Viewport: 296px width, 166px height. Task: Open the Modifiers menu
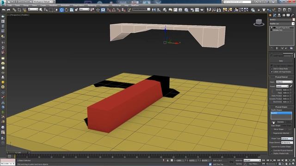(54, 6)
